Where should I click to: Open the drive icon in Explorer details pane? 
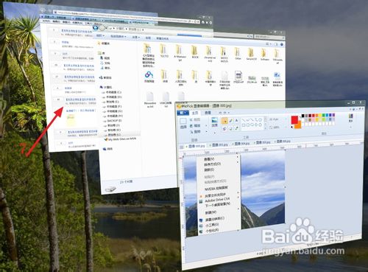tap(110, 189)
